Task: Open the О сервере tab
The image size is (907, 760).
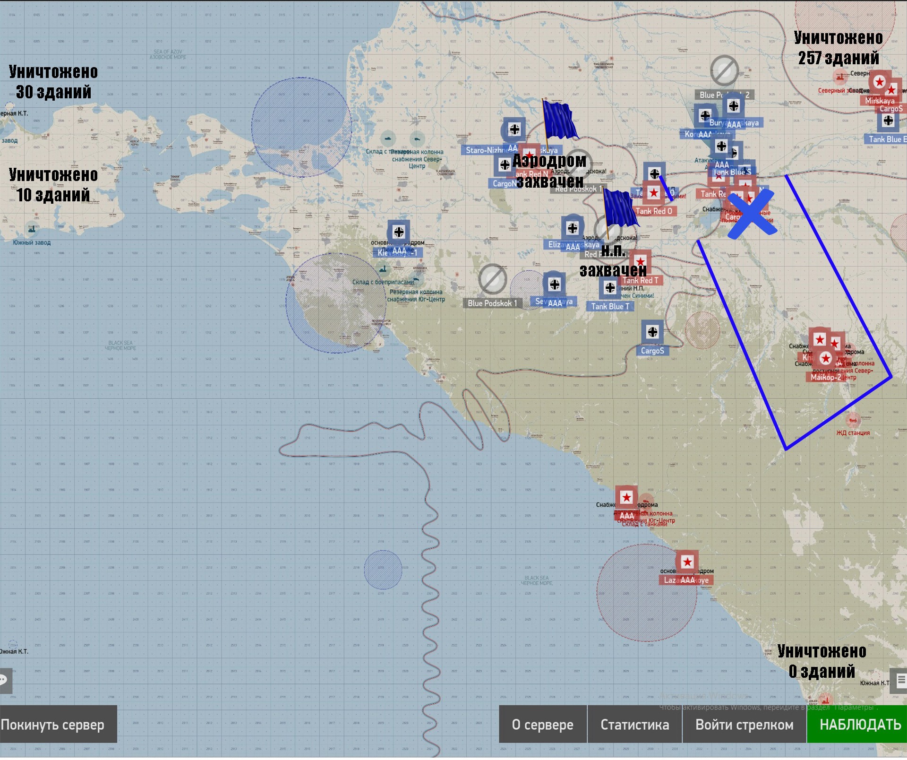Action: pos(542,725)
